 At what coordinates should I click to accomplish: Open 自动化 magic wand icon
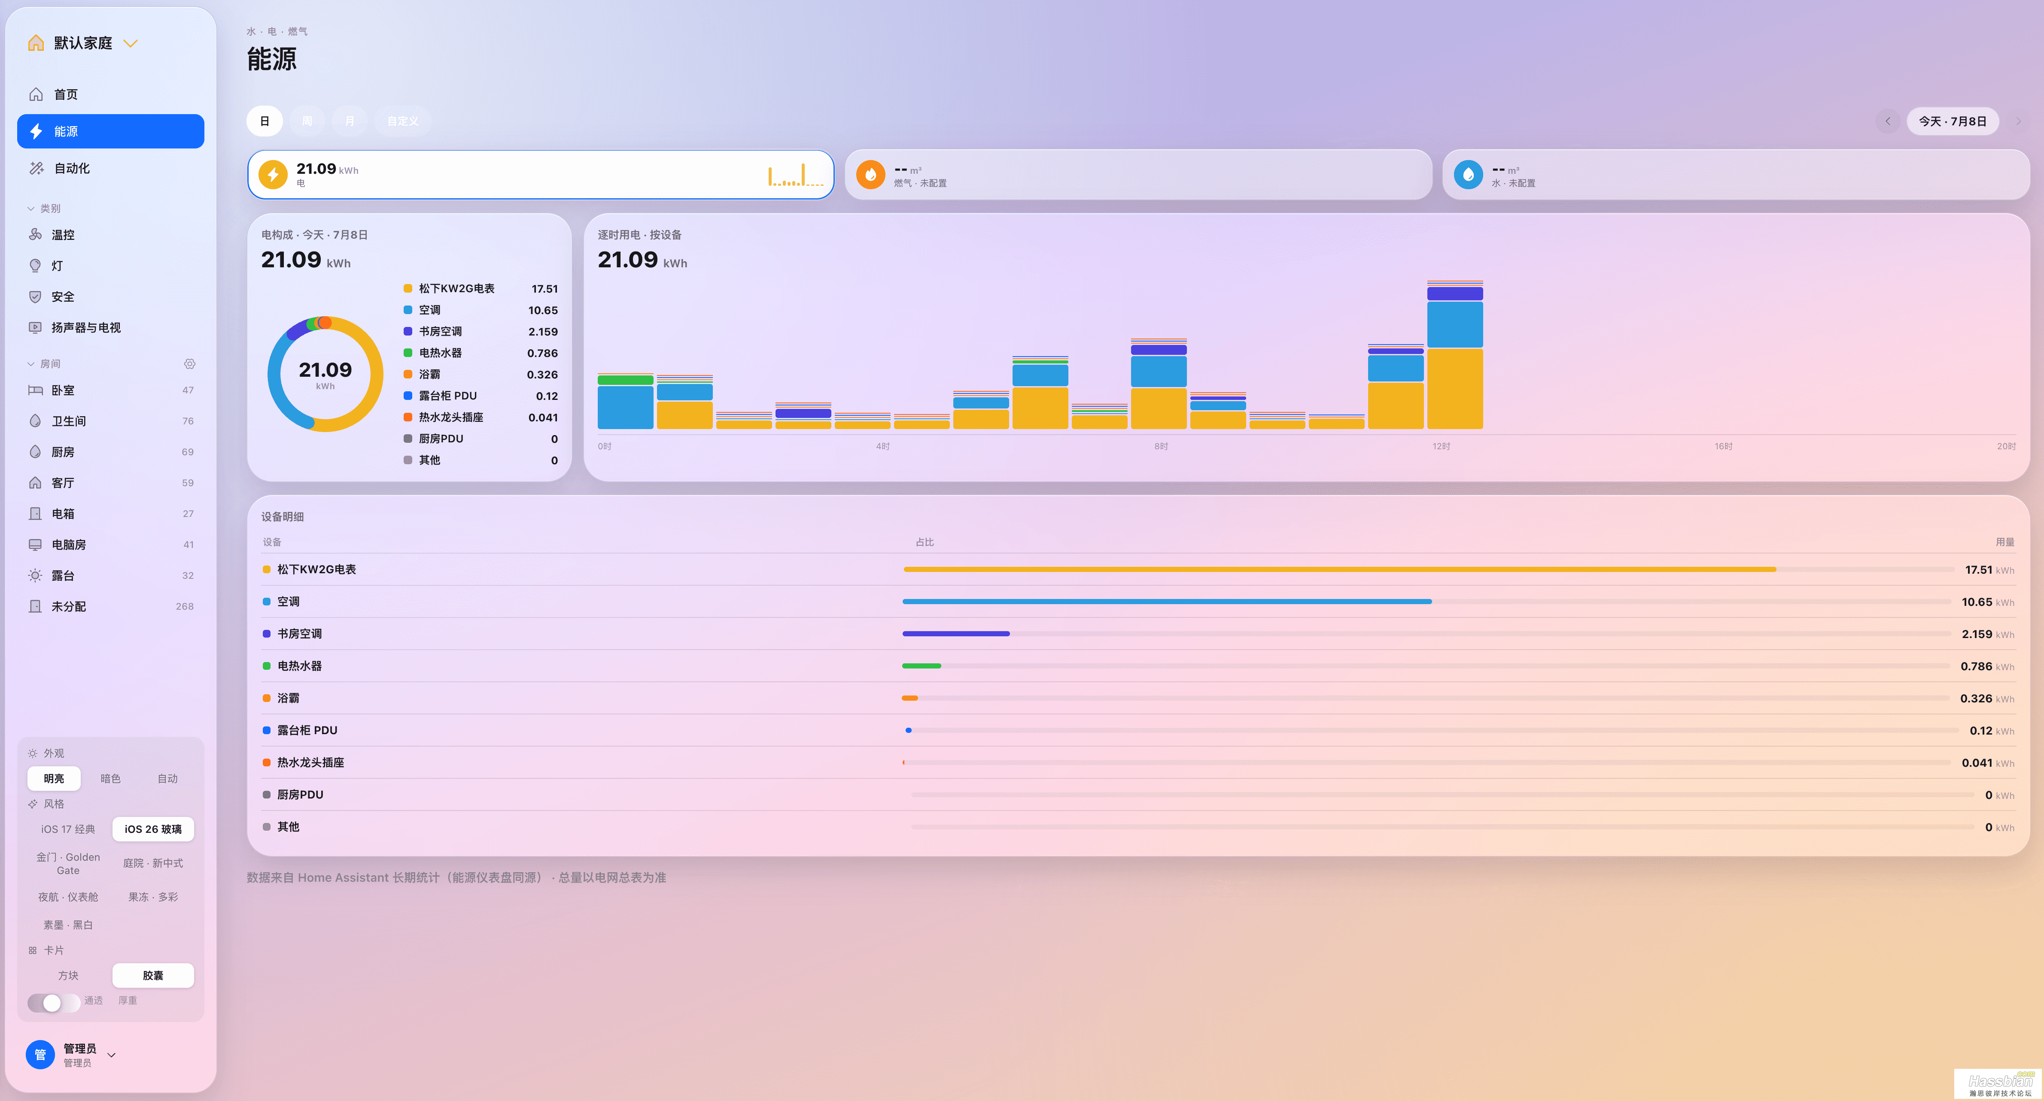(x=36, y=168)
